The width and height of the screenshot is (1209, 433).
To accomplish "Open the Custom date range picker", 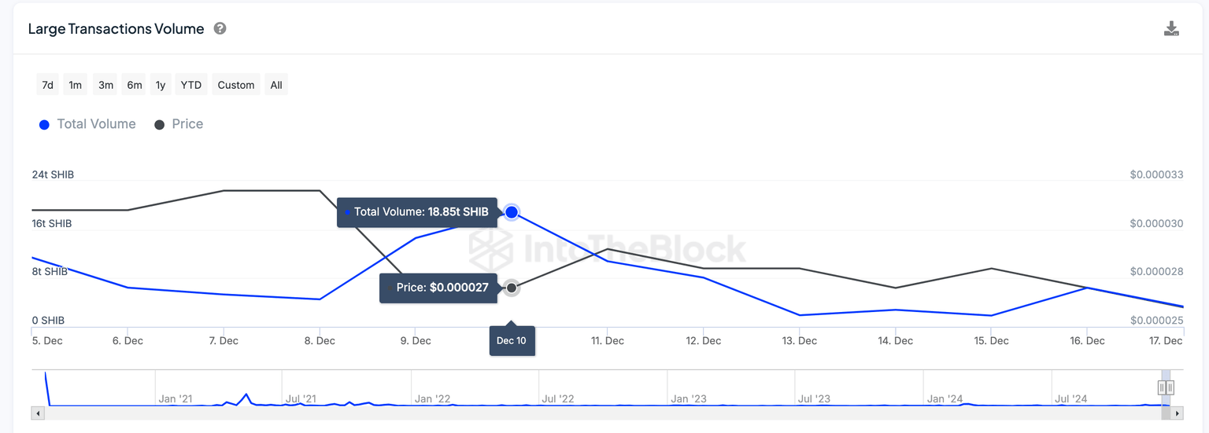I will coord(236,85).
